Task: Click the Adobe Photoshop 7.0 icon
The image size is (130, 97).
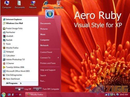Action: (x=4, y=59)
